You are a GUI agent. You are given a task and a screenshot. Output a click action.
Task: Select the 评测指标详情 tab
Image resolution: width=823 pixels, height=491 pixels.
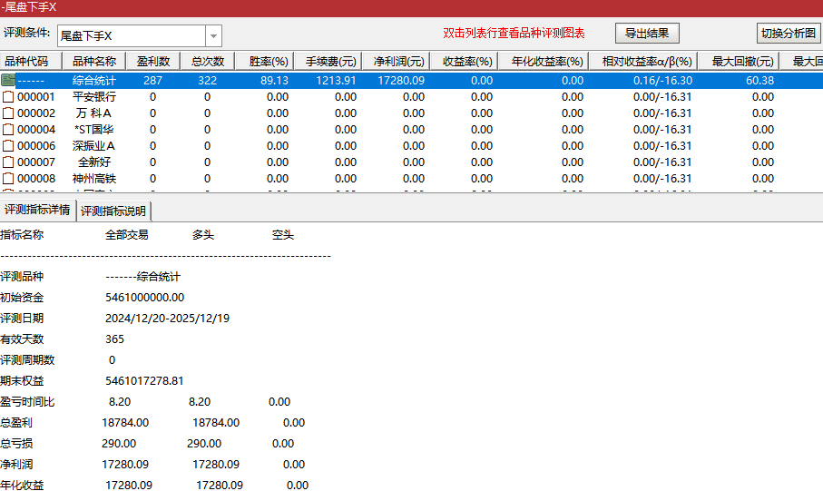click(x=37, y=211)
